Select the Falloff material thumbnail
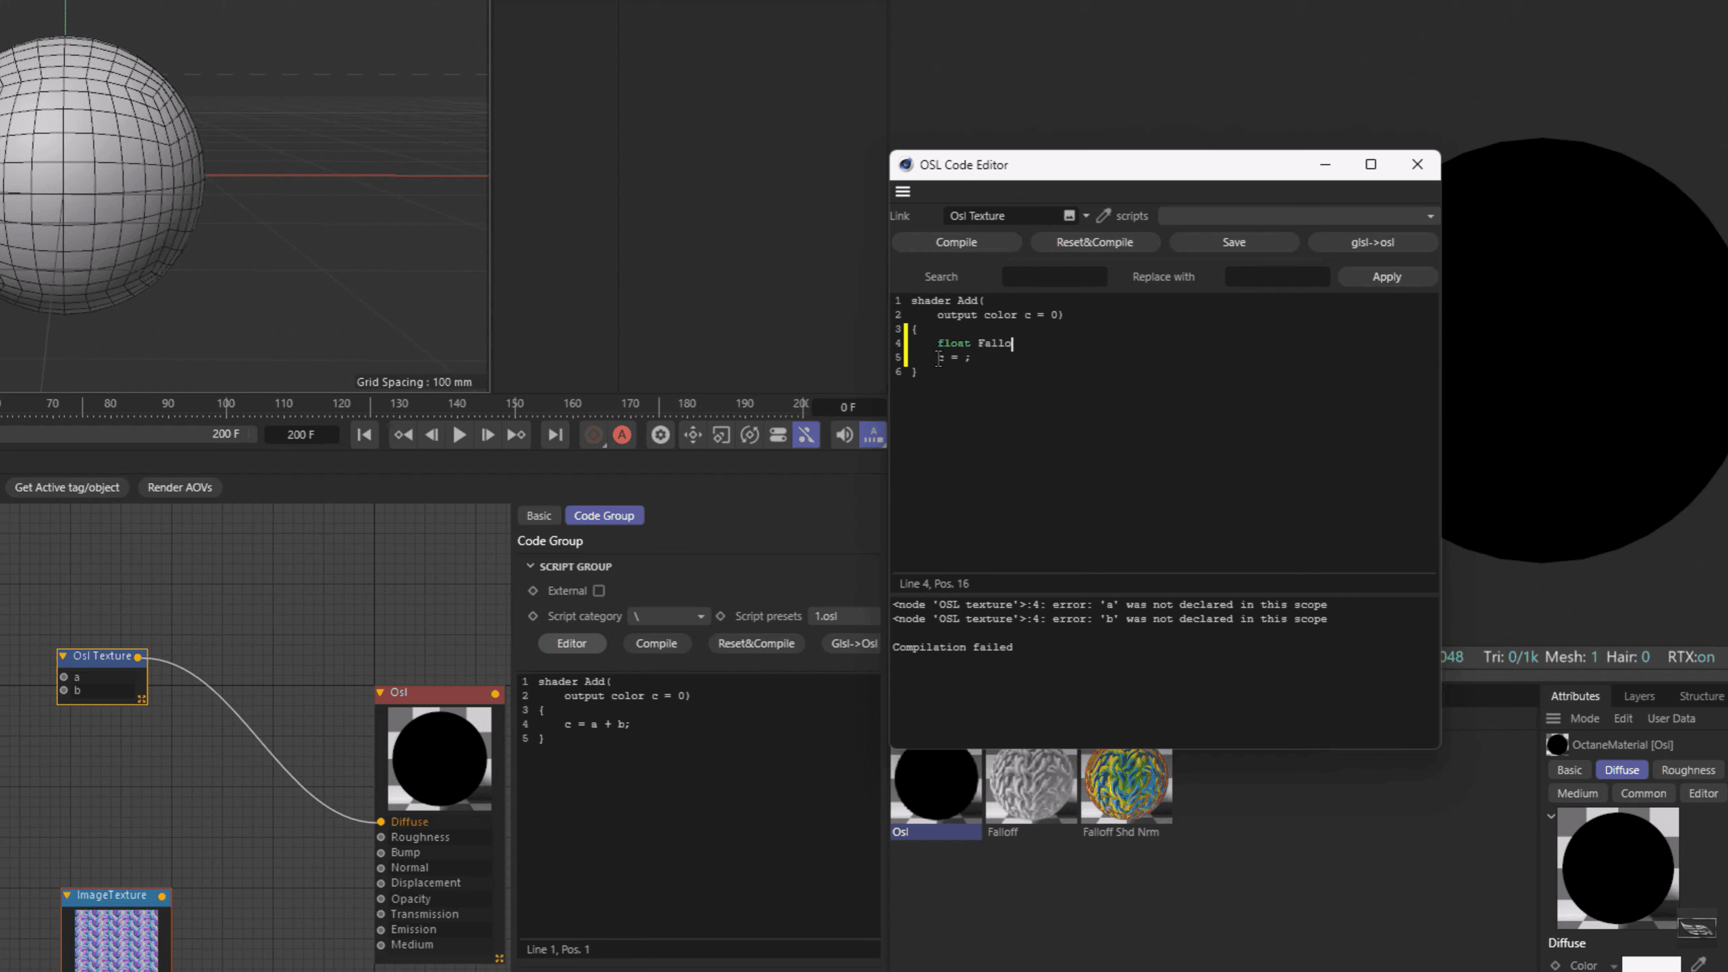Image resolution: width=1728 pixels, height=972 pixels. point(1030,787)
